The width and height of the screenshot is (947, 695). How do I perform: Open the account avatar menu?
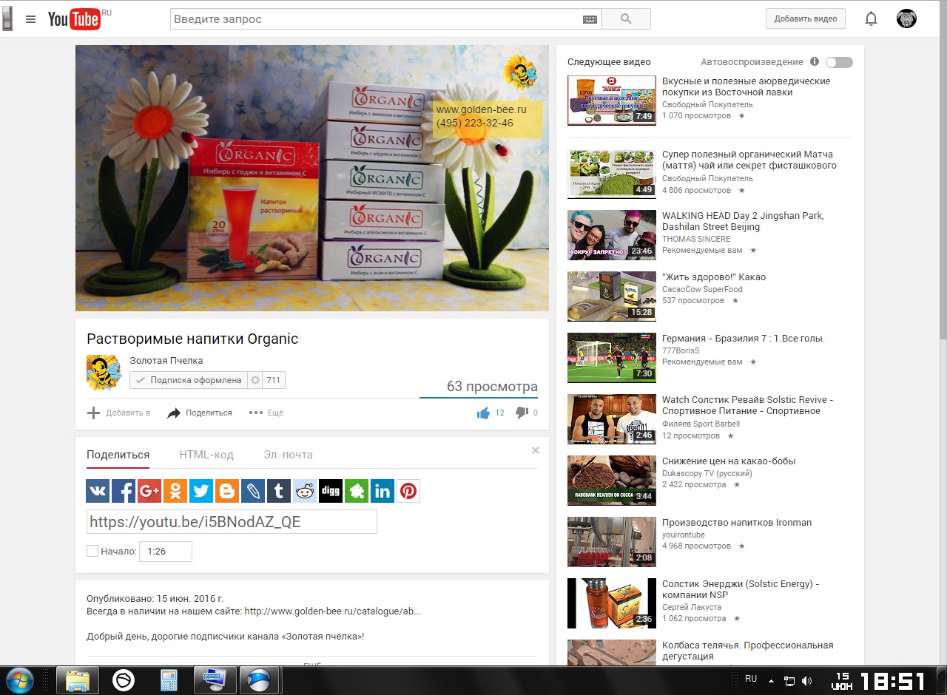[x=906, y=19]
